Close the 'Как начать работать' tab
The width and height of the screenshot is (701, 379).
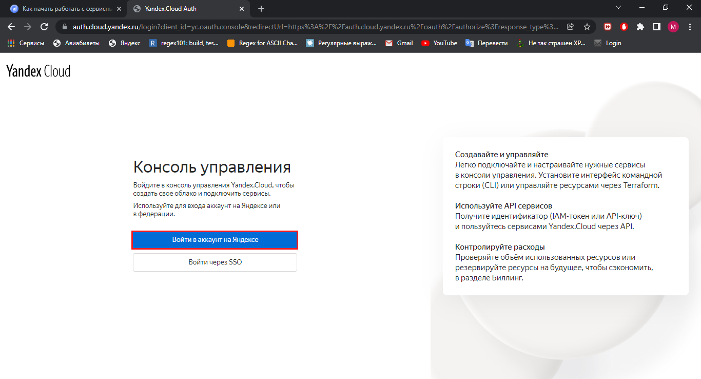[119, 9]
